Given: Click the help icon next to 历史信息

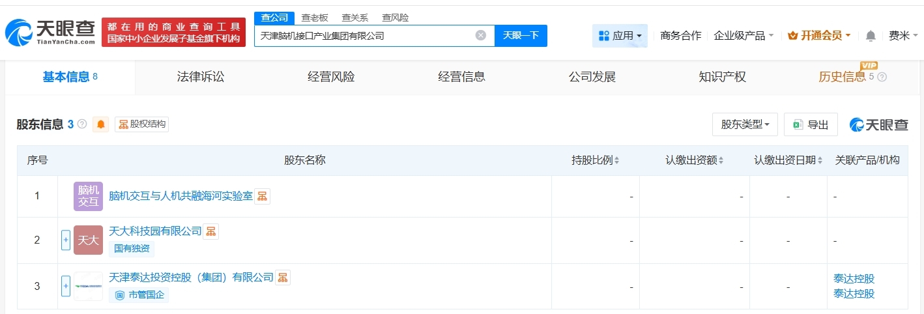Looking at the screenshot, I should click(882, 77).
